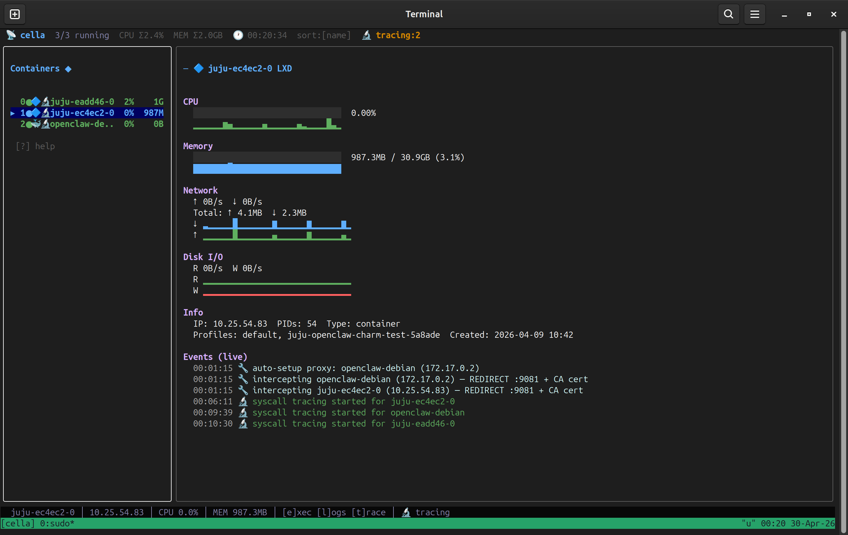
Task: Click microscope icon on openclaw-debian tracing event
Action: [243, 412]
